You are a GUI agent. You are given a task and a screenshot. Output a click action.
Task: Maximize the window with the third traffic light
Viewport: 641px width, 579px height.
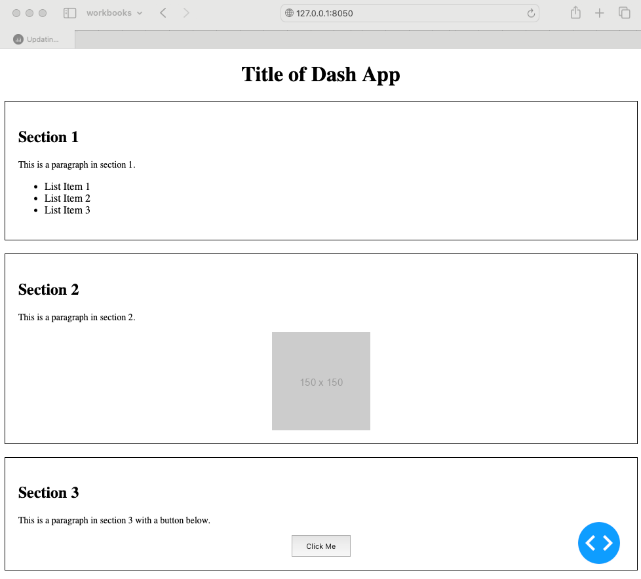[43, 13]
